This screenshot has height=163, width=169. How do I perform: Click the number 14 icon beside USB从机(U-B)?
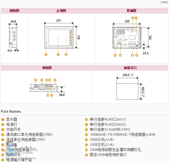tap(86, 140)
